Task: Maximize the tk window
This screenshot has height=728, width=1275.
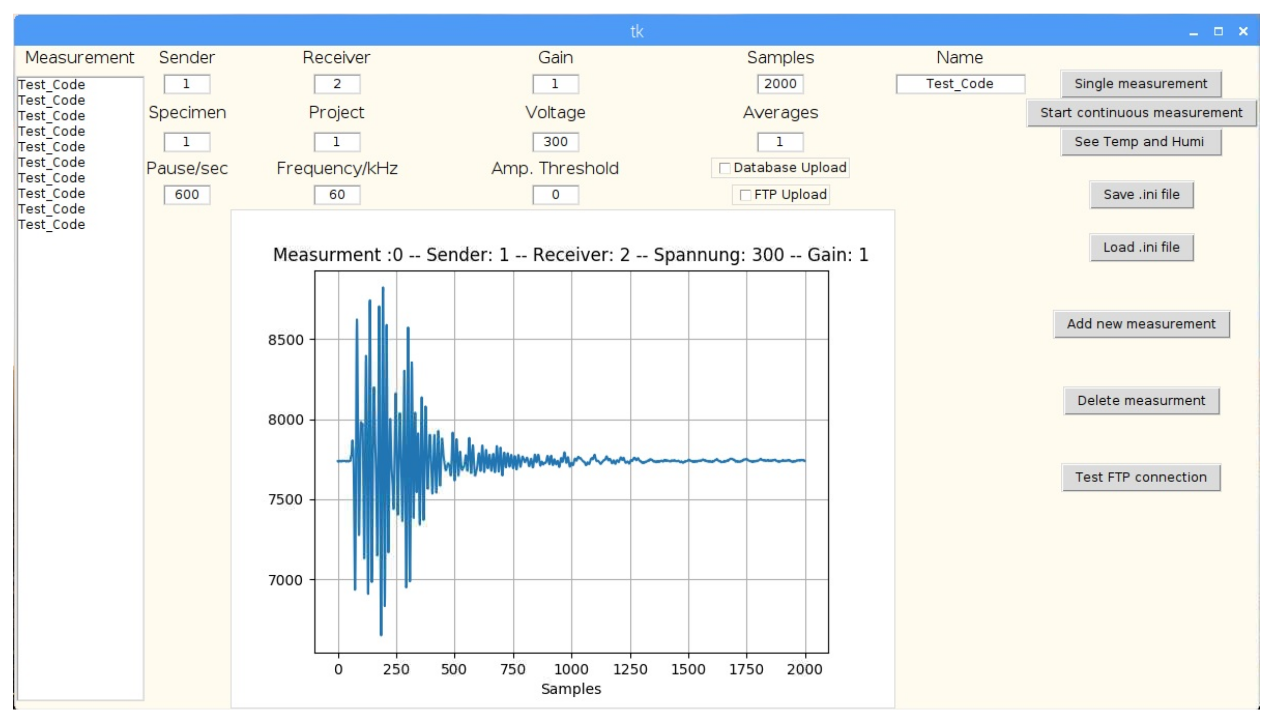Action: (x=1218, y=32)
